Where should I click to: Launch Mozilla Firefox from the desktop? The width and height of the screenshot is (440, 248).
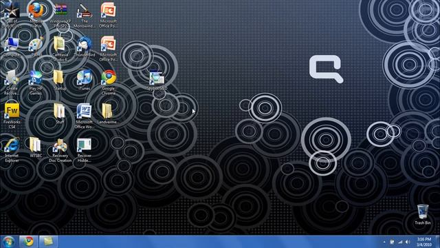point(36,11)
